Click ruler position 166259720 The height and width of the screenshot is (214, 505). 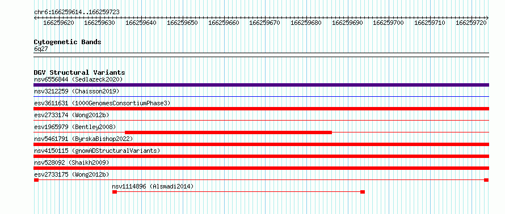471,23
